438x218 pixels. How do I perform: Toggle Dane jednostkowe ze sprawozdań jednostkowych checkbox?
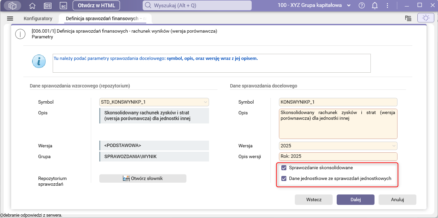[284, 178]
